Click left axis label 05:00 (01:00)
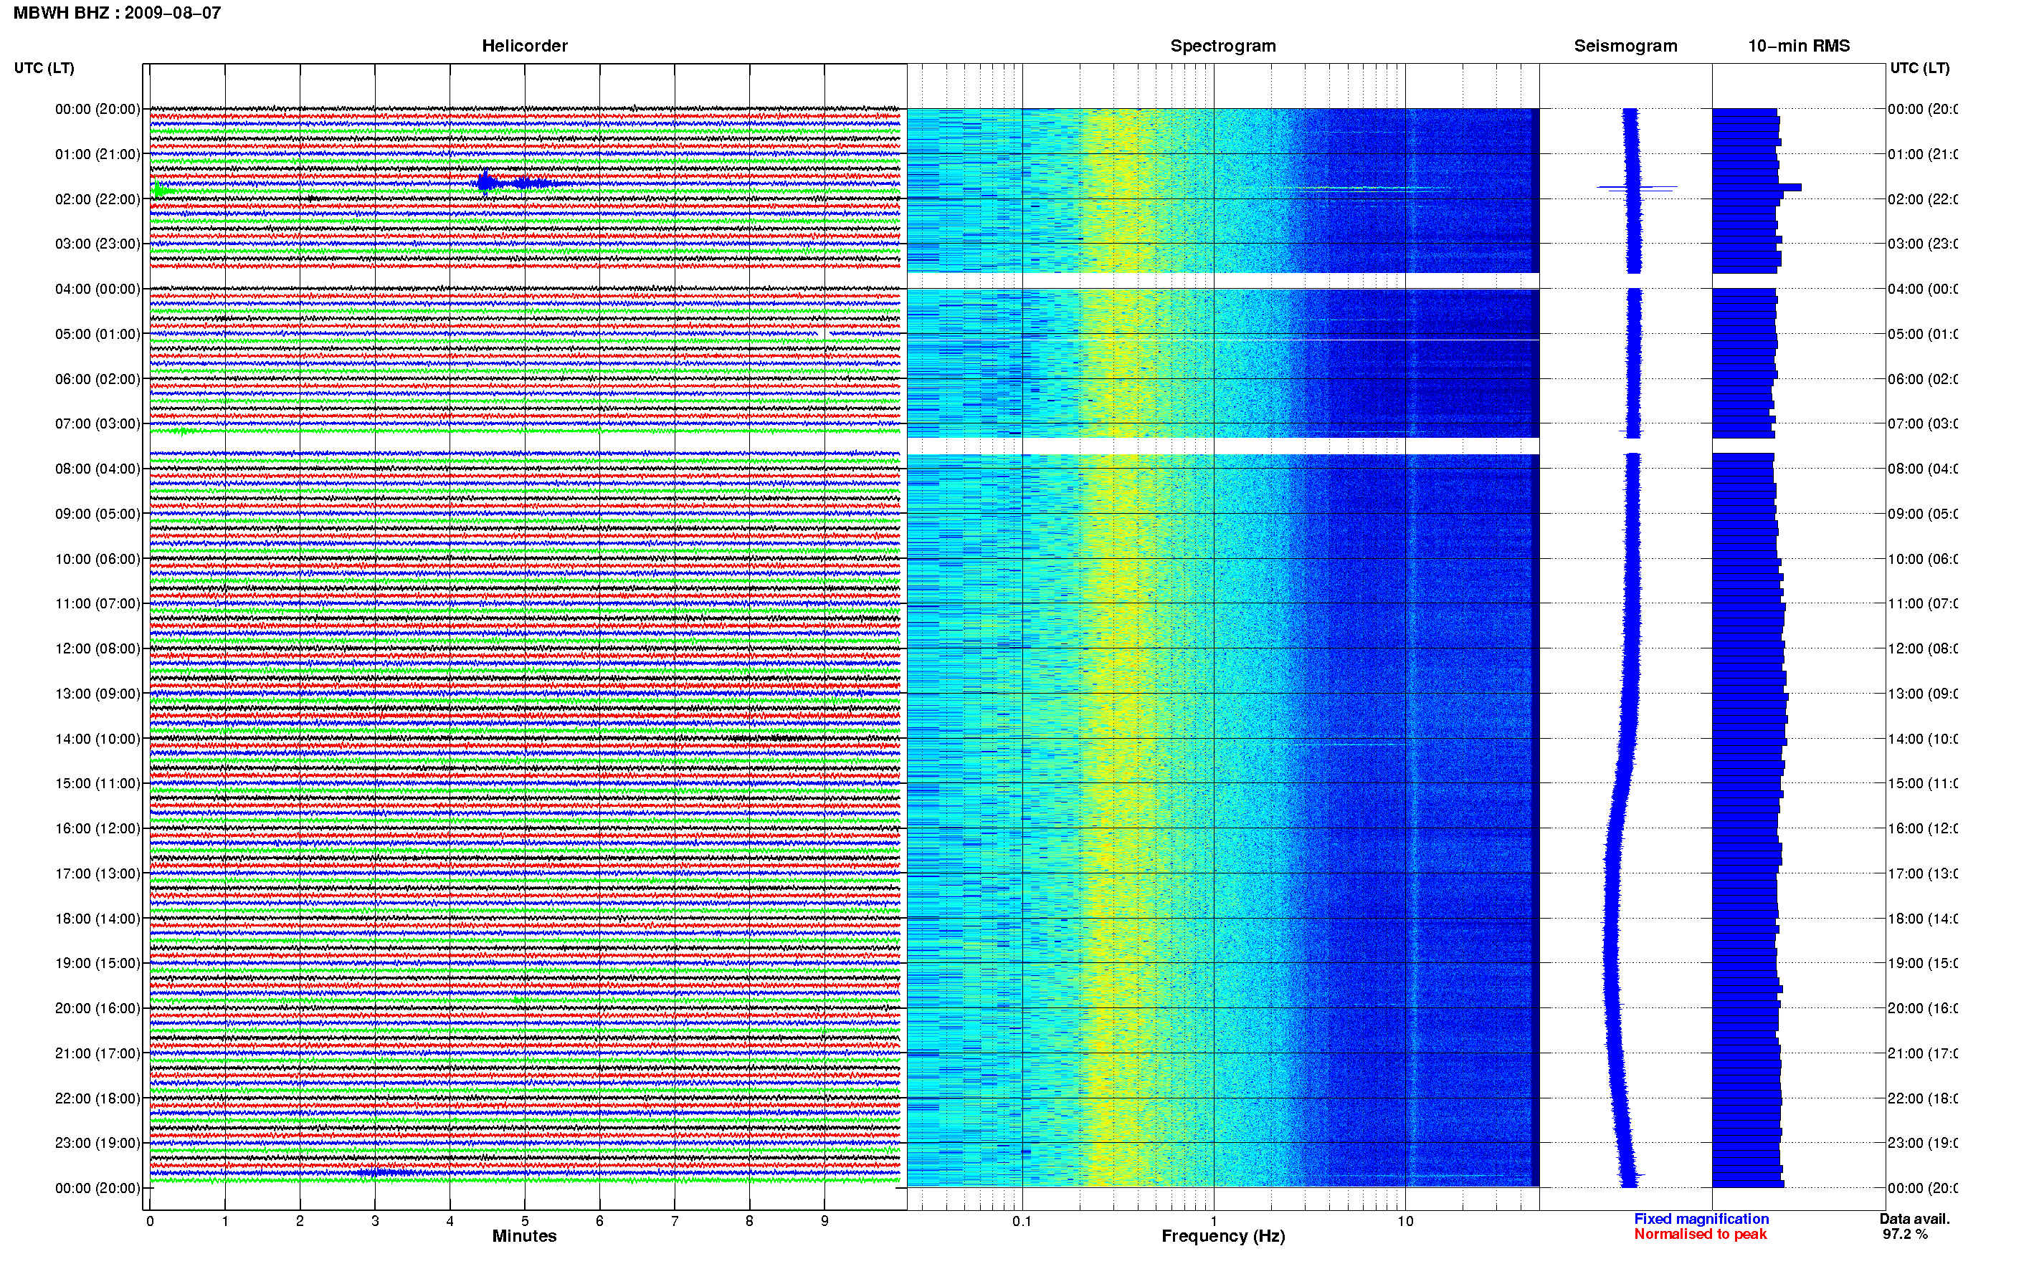 point(98,334)
